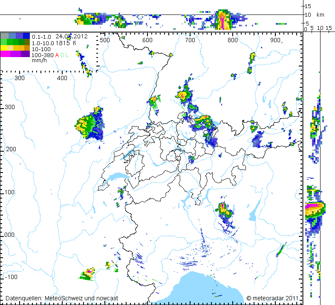Click the '000' label on the left axis

(9, 235)
